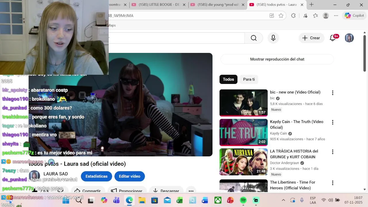Open Edge profile icon
This screenshot has width=368, height=207.
pyautogui.click(x=326, y=16)
